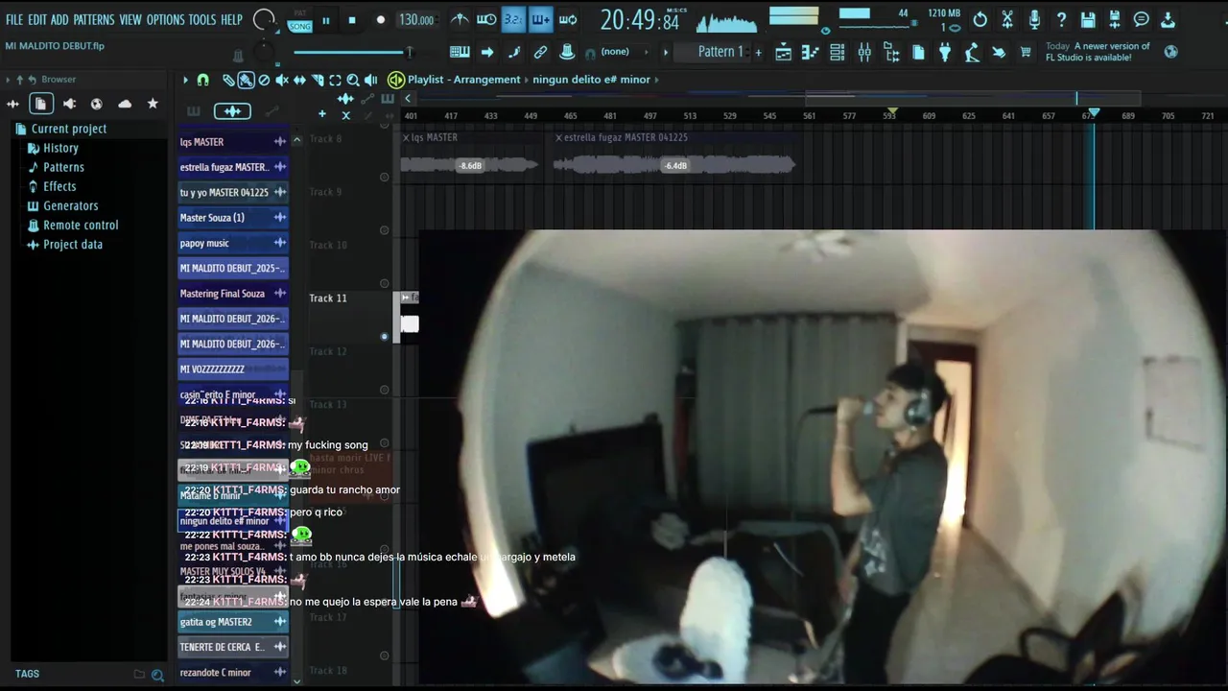Click the multilink to controllers icon
Screen dimensions: 1228x691
[x=540, y=52]
